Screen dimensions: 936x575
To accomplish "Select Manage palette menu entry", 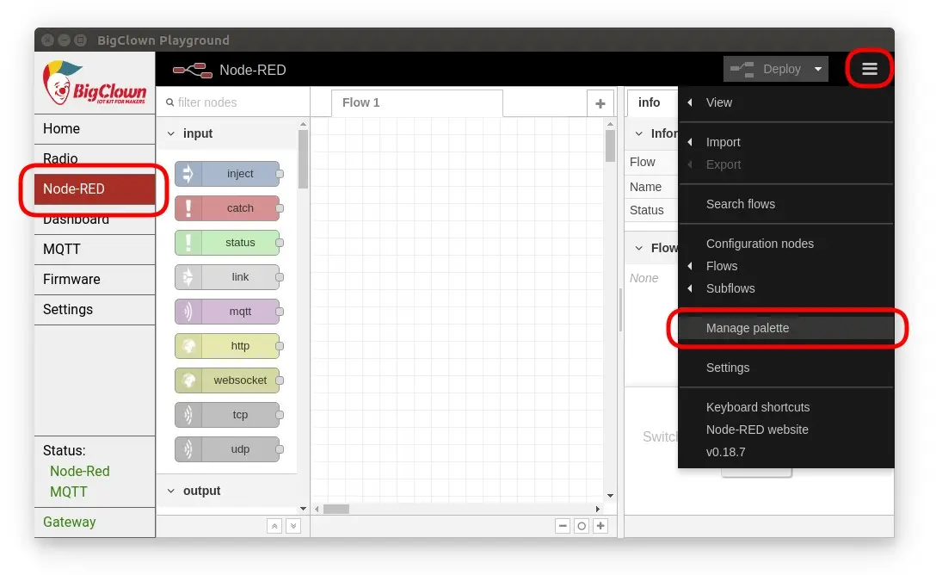I will (785, 328).
